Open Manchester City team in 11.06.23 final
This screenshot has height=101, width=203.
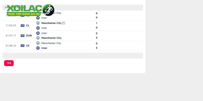click(x=52, y=23)
